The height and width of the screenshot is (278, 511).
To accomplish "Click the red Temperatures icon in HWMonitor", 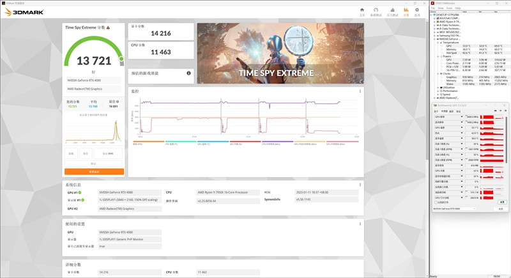I will coord(441,42).
